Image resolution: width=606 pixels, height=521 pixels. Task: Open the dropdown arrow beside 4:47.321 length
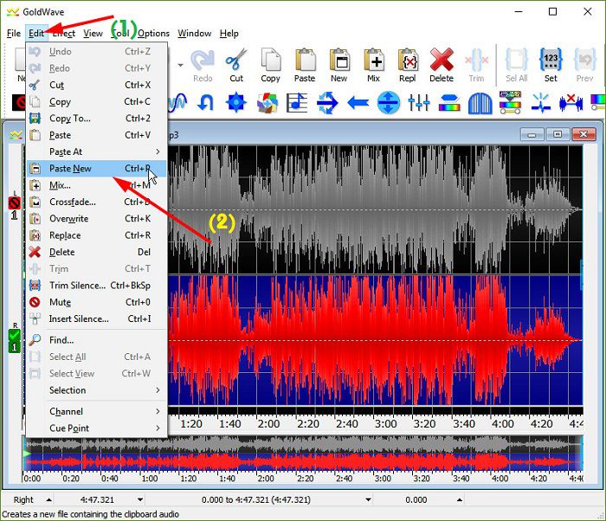point(140,499)
